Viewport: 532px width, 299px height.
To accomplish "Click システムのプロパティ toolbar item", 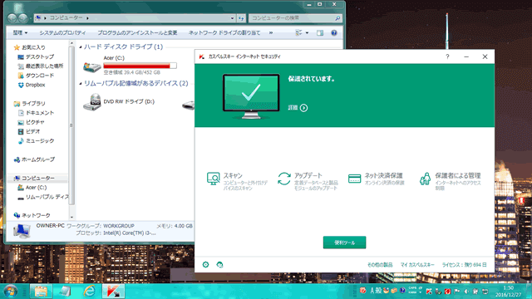I will pyautogui.click(x=63, y=33).
